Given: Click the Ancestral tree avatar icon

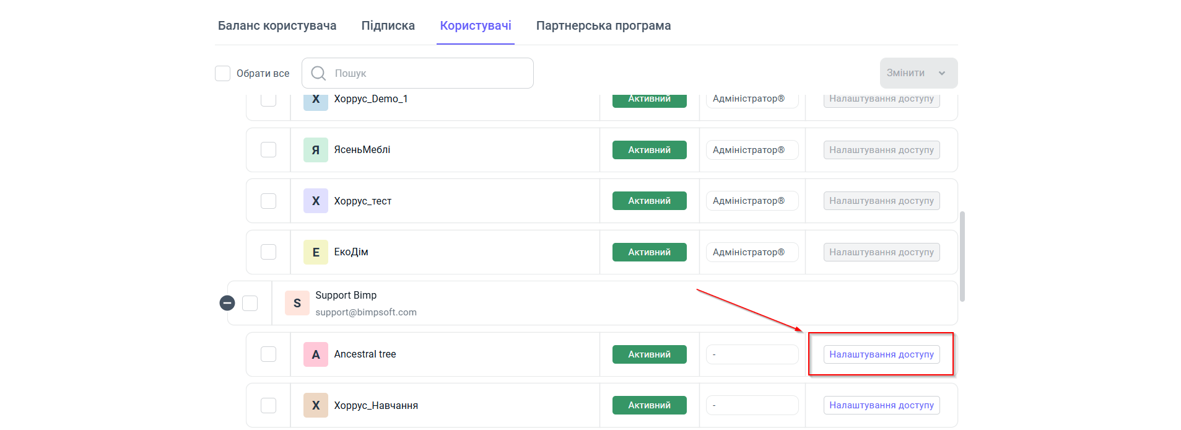Looking at the screenshot, I should tap(316, 354).
